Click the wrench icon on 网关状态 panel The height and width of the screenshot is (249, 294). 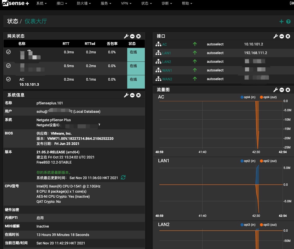[126, 36]
